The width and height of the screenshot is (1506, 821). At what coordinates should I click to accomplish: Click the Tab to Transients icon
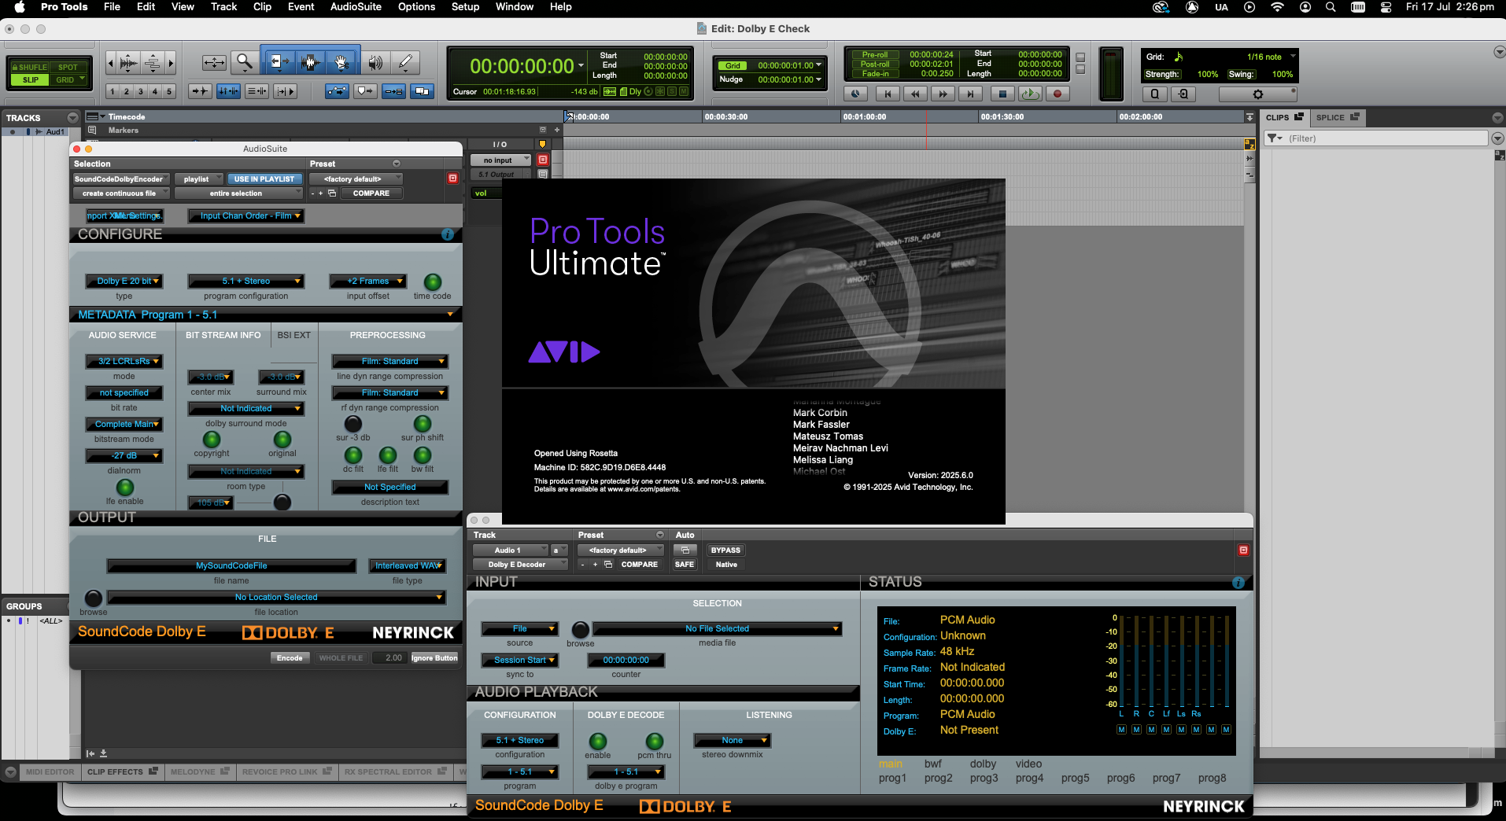(200, 91)
